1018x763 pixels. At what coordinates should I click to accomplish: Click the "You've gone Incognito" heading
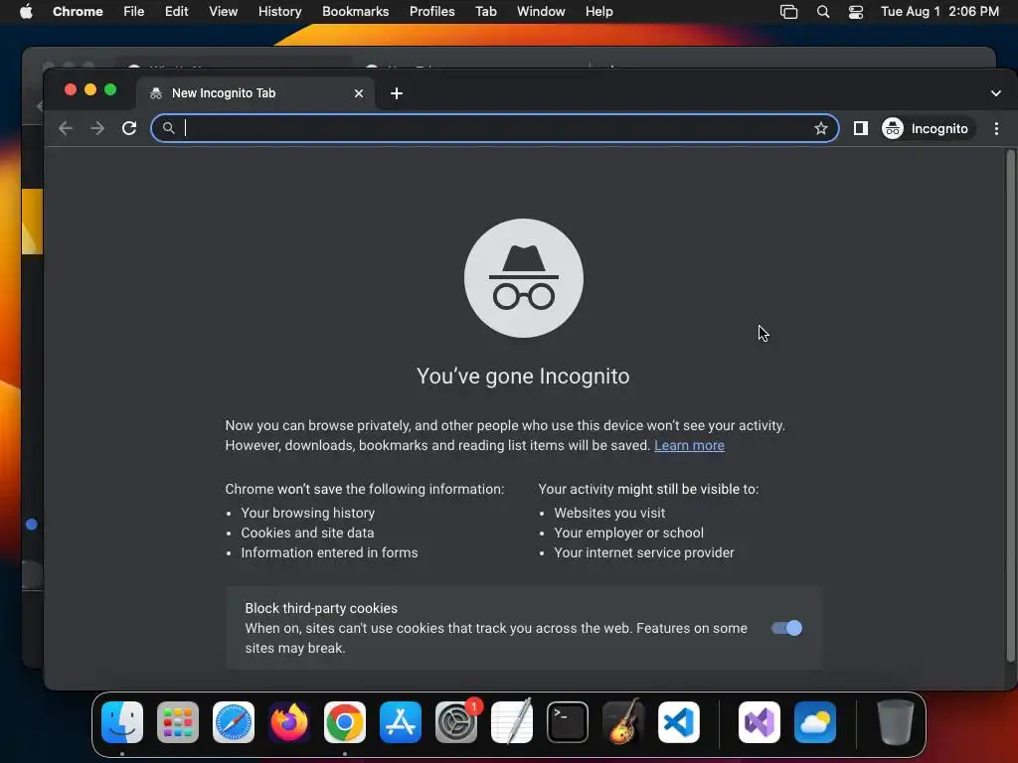(x=523, y=377)
